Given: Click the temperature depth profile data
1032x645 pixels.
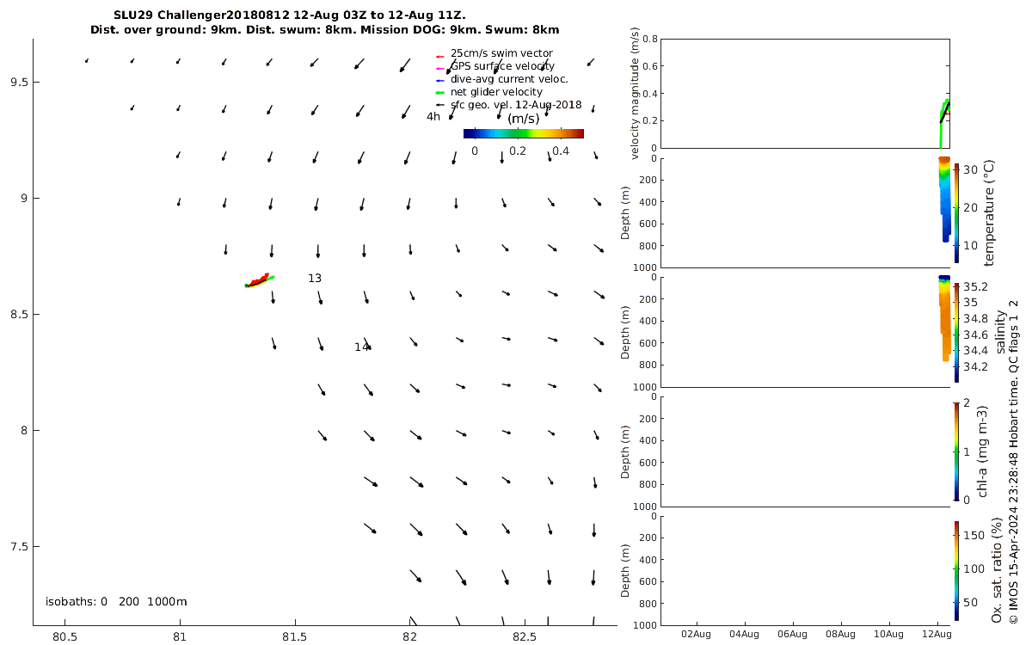Looking at the screenshot, I should point(944,198).
